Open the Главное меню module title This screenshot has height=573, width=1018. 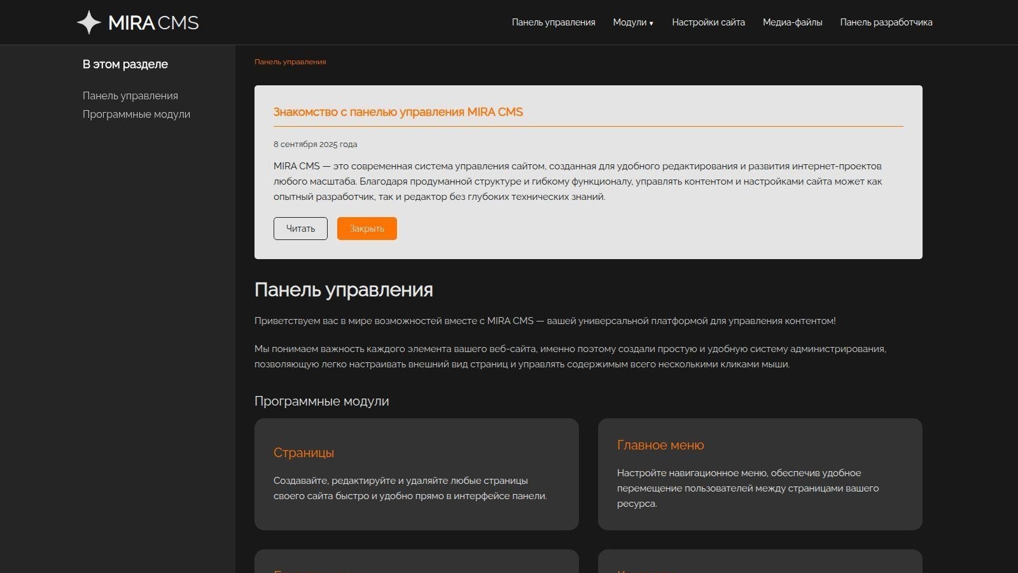click(x=660, y=445)
